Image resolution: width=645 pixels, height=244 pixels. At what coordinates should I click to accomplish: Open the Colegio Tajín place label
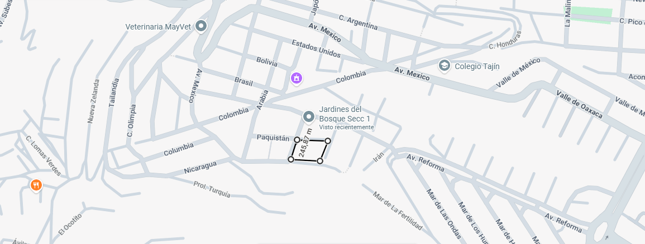click(x=477, y=66)
